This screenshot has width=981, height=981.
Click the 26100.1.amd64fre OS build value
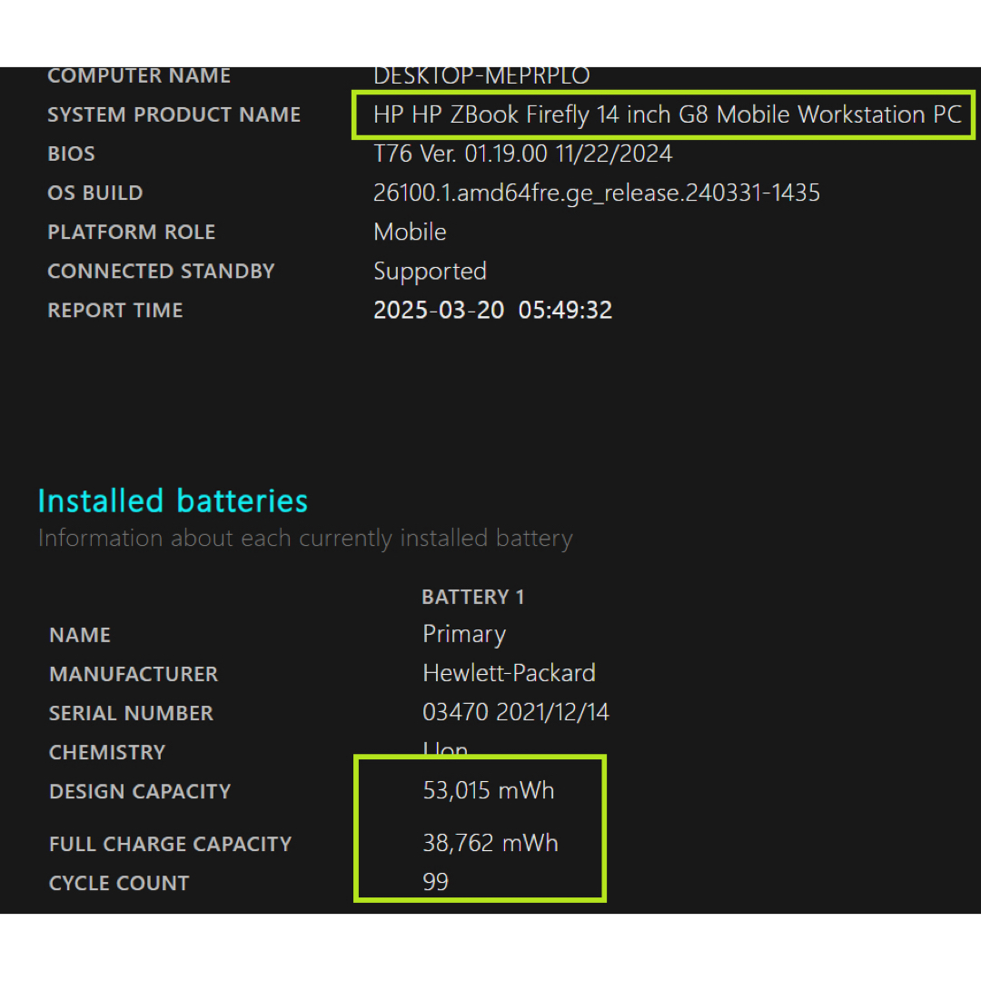(x=596, y=193)
